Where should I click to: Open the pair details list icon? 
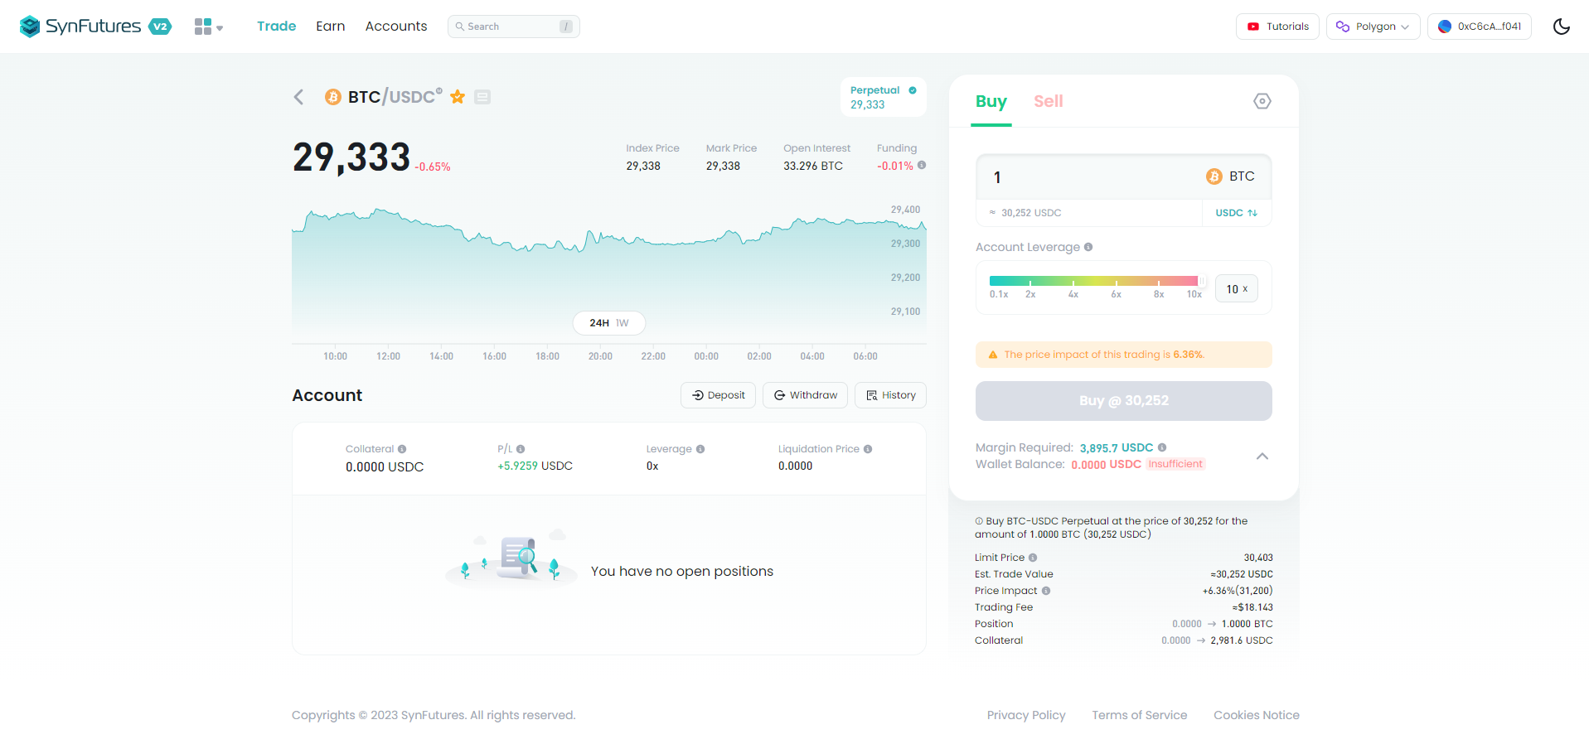click(482, 97)
